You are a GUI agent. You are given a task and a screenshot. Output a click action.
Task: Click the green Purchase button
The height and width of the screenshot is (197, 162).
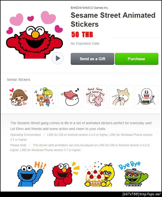[x=137, y=59]
